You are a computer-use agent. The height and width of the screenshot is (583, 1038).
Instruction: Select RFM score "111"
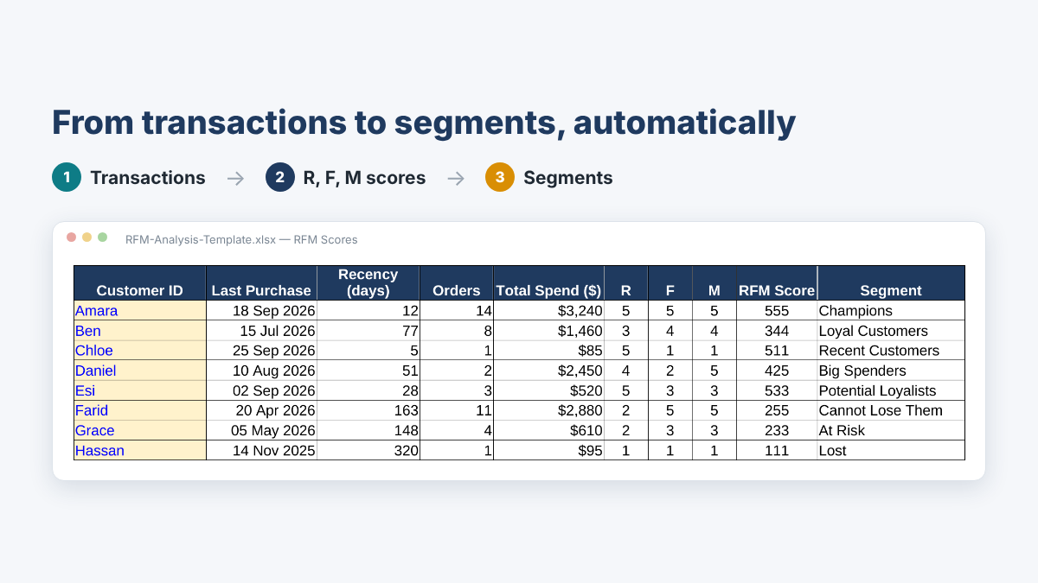coord(777,450)
